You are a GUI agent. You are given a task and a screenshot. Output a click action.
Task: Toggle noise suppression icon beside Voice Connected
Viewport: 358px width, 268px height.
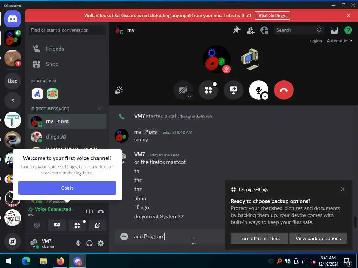point(89,211)
